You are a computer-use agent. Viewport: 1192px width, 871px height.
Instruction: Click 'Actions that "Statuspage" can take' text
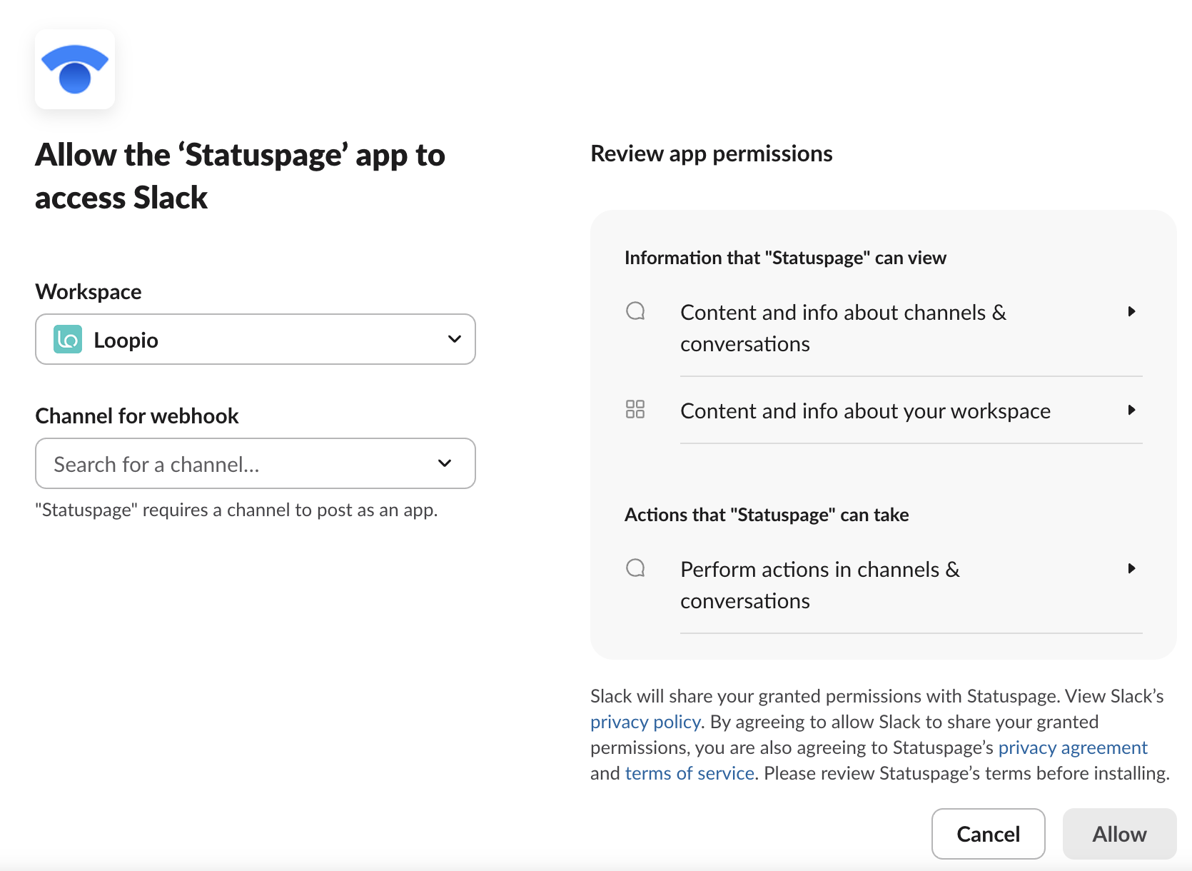pos(767,515)
